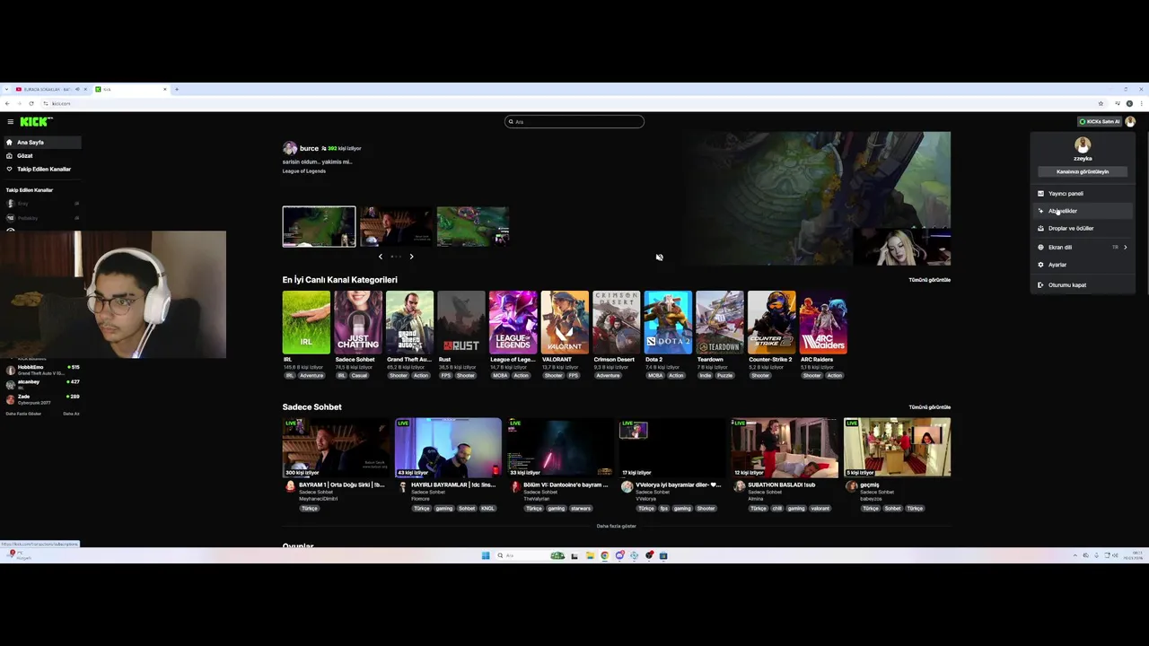Open the SUBATHON BASLADI stream thumbnail

785,447
